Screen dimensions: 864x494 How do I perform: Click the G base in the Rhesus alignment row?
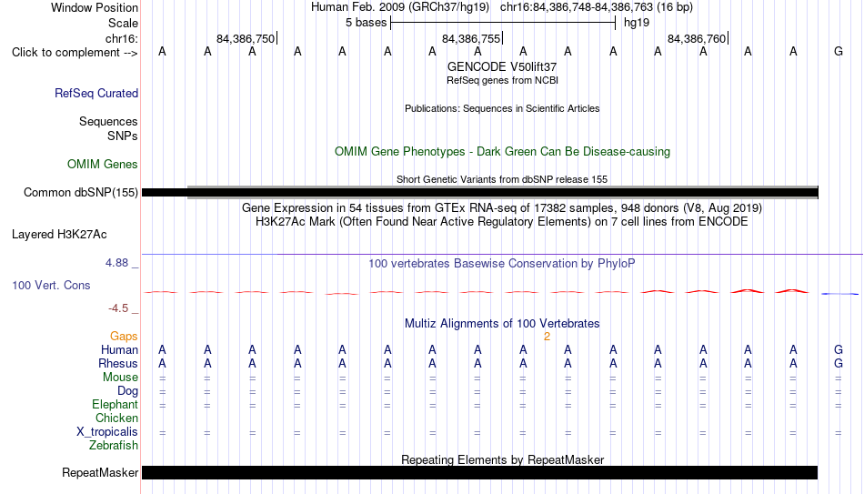coord(839,363)
